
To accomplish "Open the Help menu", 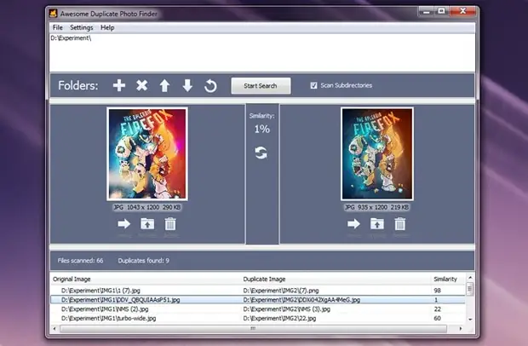I will point(107,27).
